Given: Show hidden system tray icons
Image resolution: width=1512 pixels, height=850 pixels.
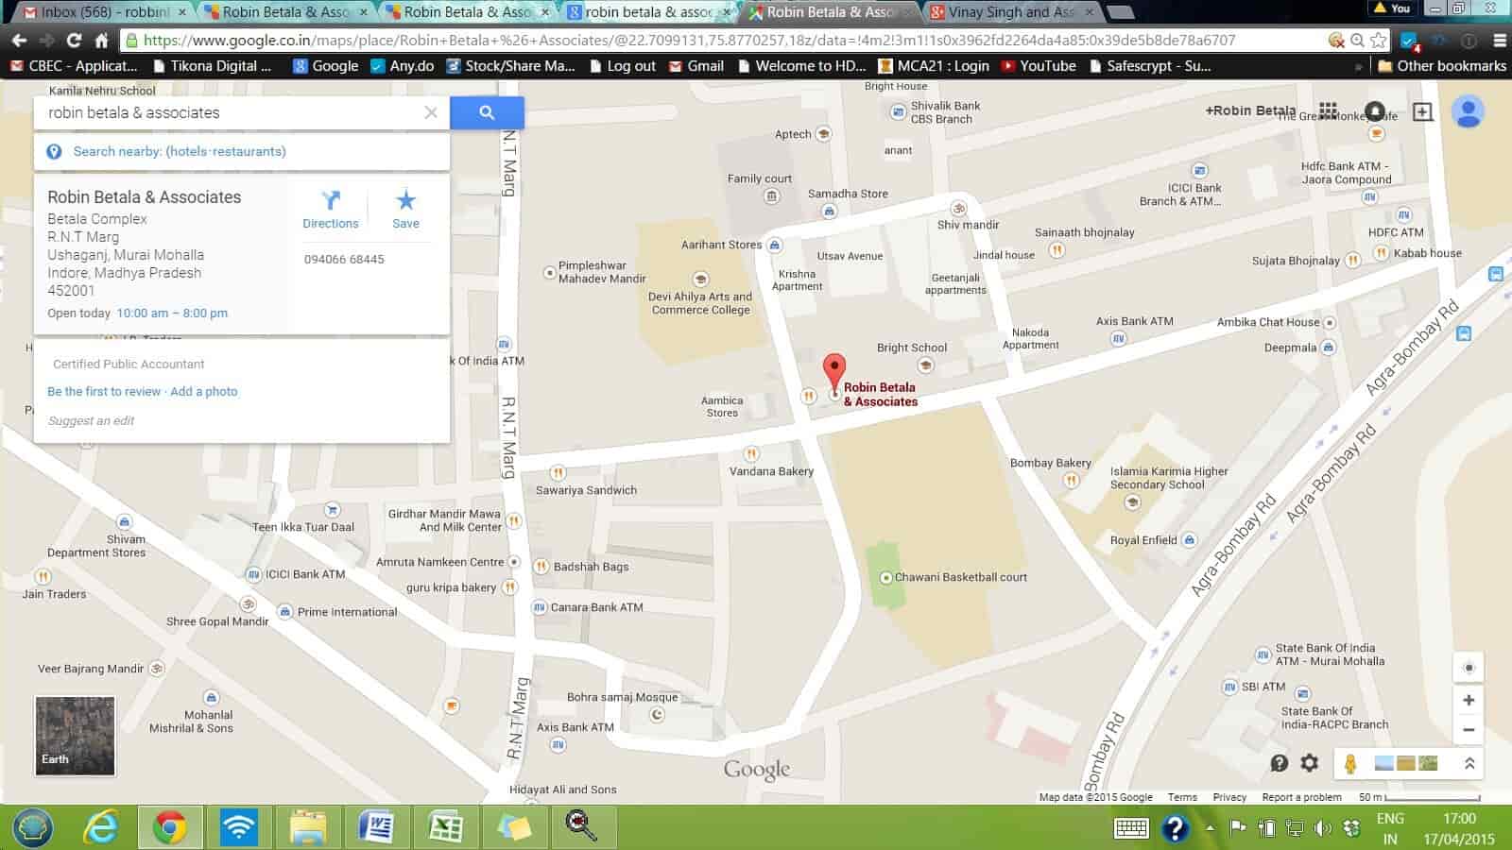Looking at the screenshot, I should [x=1210, y=828].
